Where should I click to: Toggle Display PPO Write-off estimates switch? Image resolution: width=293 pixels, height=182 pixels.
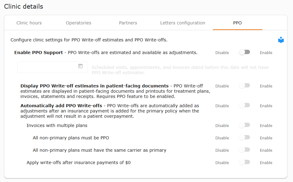tap(244, 86)
